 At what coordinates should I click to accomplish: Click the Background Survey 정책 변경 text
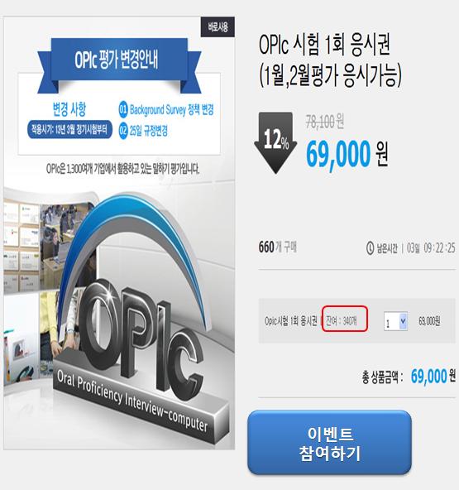pyautogui.click(x=172, y=110)
